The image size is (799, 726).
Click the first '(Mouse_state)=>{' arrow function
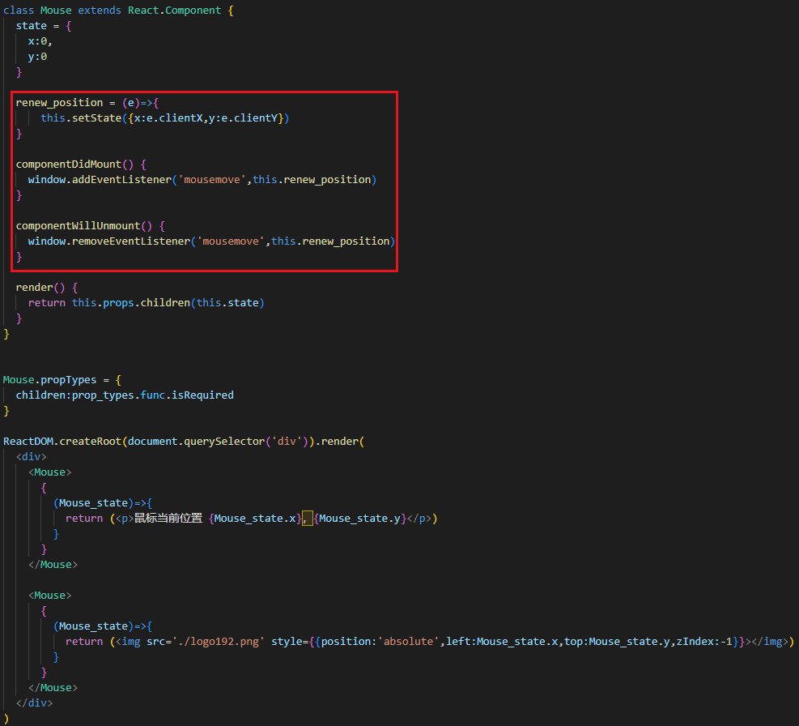103,503
